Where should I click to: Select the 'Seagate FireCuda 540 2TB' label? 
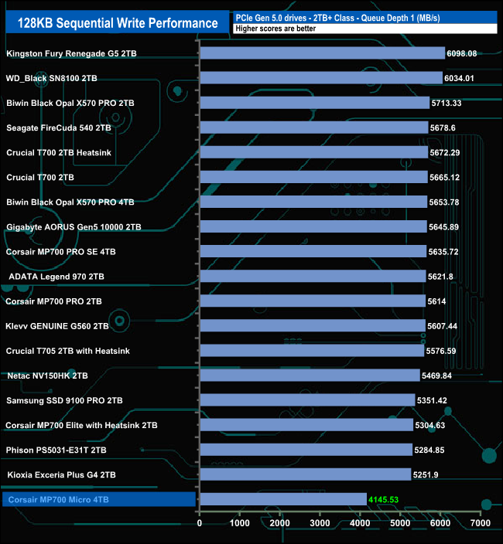click(59, 127)
